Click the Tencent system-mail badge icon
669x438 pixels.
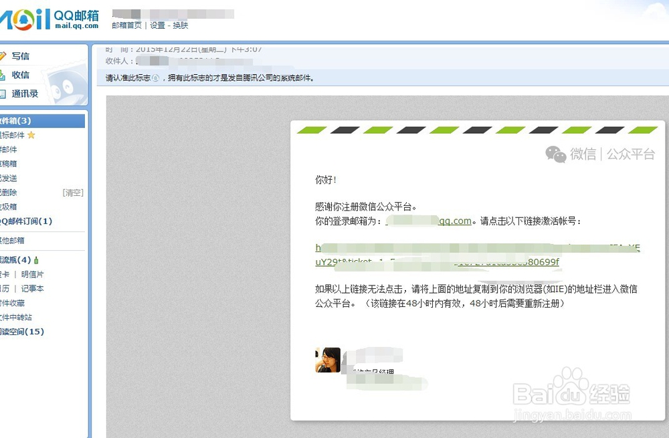coord(155,78)
